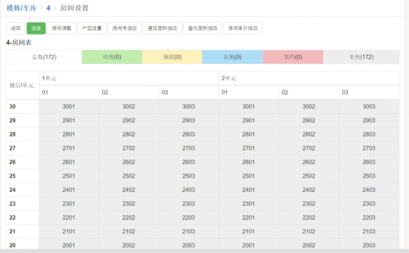This screenshot has width=409, height=253.
Task: Click the 返回 button
Action: [x=15, y=29]
